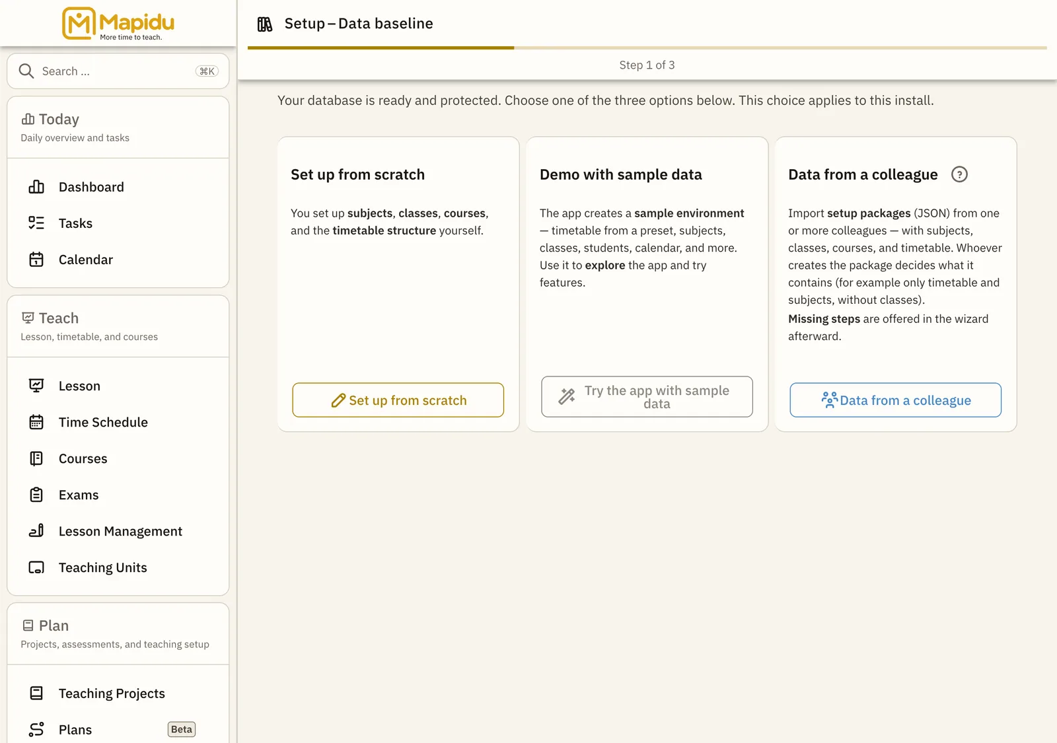Click the Demo with sample data heading
The height and width of the screenshot is (743, 1057).
coord(621,174)
